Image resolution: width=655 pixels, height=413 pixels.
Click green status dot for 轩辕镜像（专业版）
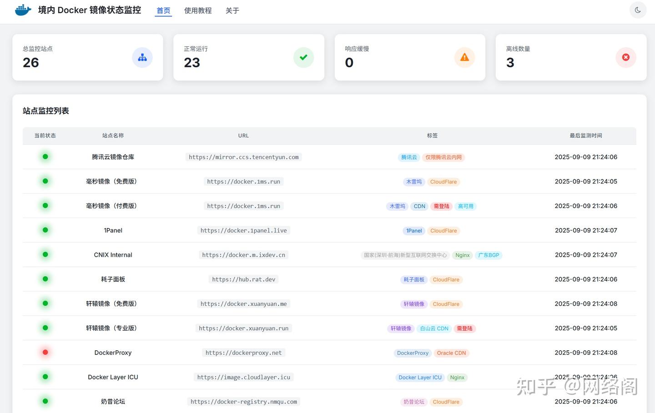pos(45,328)
